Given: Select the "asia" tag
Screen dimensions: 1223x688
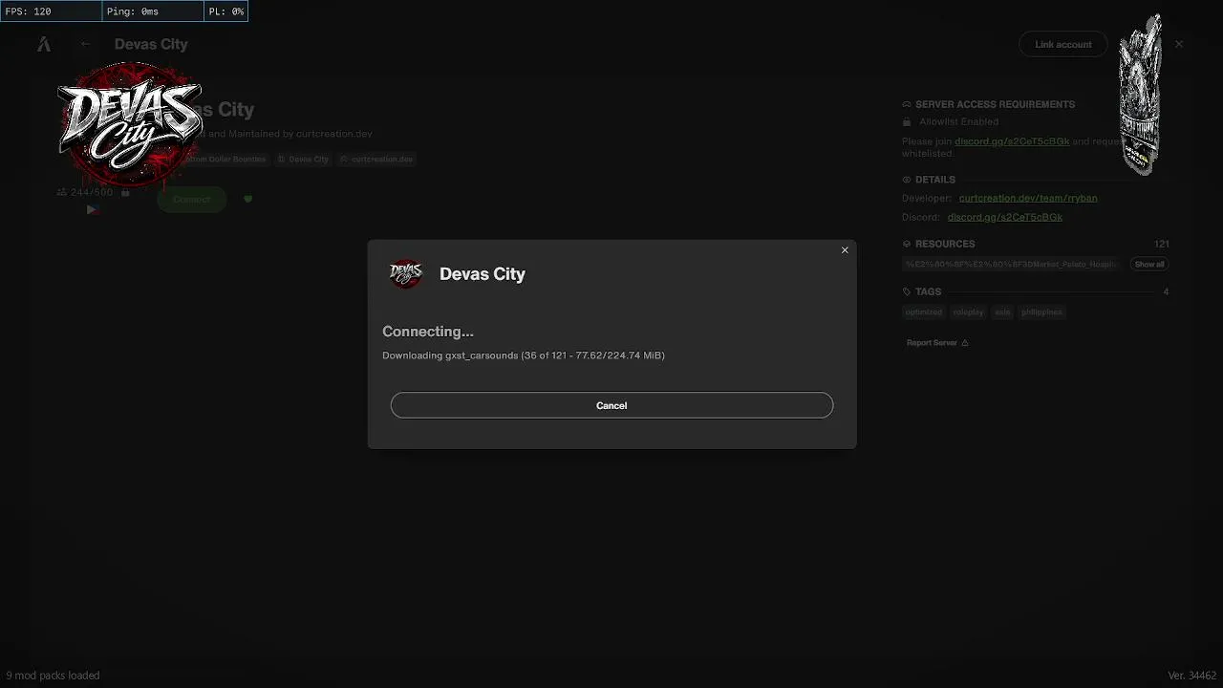Looking at the screenshot, I should pyautogui.click(x=1002, y=312).
